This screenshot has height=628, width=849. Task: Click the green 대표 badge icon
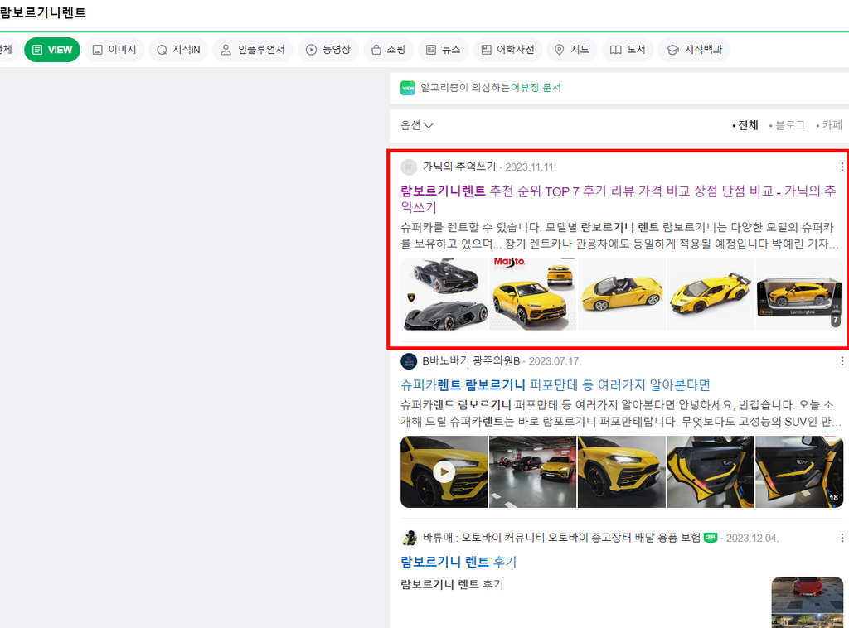[x=711, y=538]
